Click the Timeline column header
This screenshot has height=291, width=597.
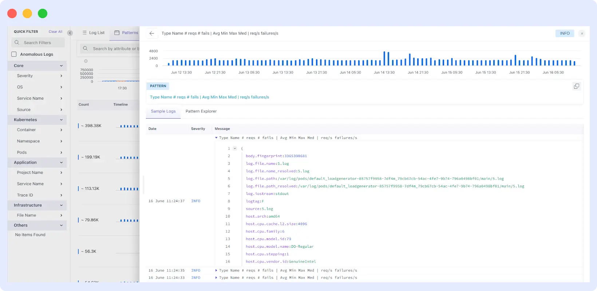click(x=120, y=104)
